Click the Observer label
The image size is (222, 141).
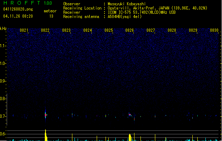[x=72, y=4]
